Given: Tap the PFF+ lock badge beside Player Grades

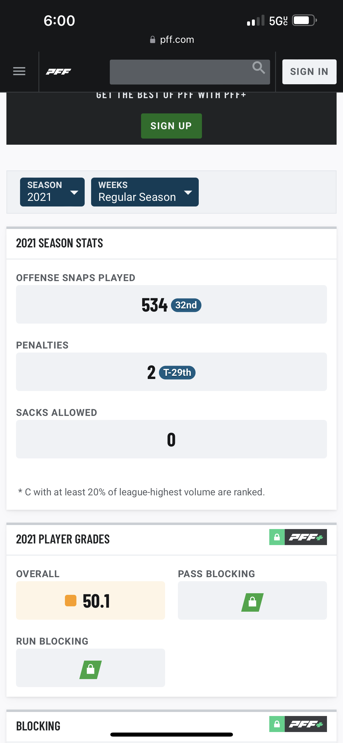Looking at the screenshot, I should (x=298, y=537).
